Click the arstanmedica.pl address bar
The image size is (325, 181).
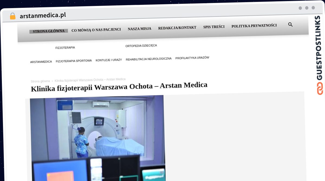[43, 15]
